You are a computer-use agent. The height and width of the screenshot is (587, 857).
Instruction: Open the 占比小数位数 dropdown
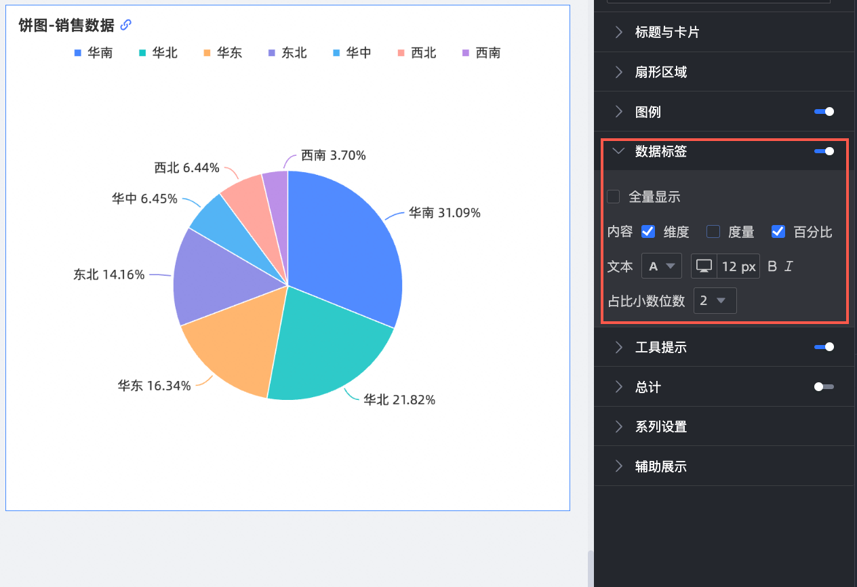click(715, 301)
